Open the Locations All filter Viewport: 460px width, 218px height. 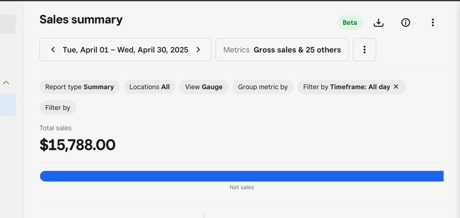click(x=149, y=87)
